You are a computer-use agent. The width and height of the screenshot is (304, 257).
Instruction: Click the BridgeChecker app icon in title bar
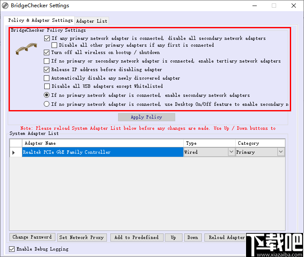click(x=5, y=6)
